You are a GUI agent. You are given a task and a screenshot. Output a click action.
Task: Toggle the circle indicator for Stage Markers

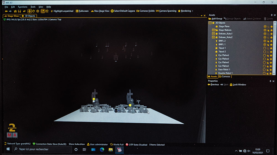(265, 30)
